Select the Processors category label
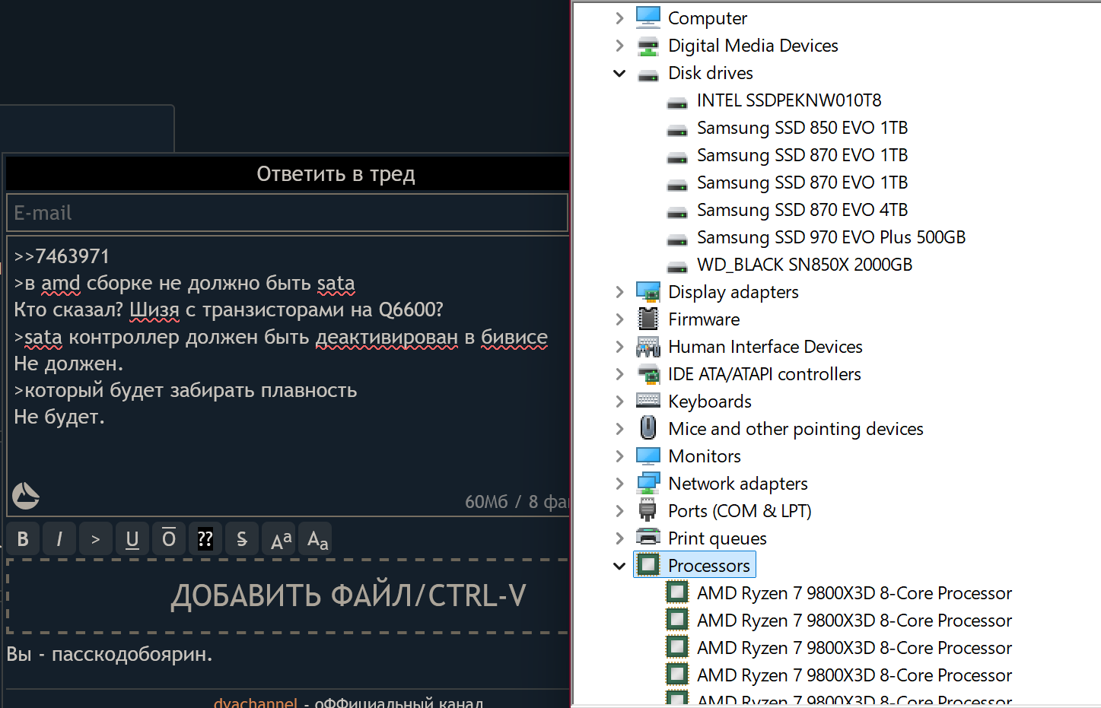This screenshot has width=1101, height=708. [x=708, y=566]
